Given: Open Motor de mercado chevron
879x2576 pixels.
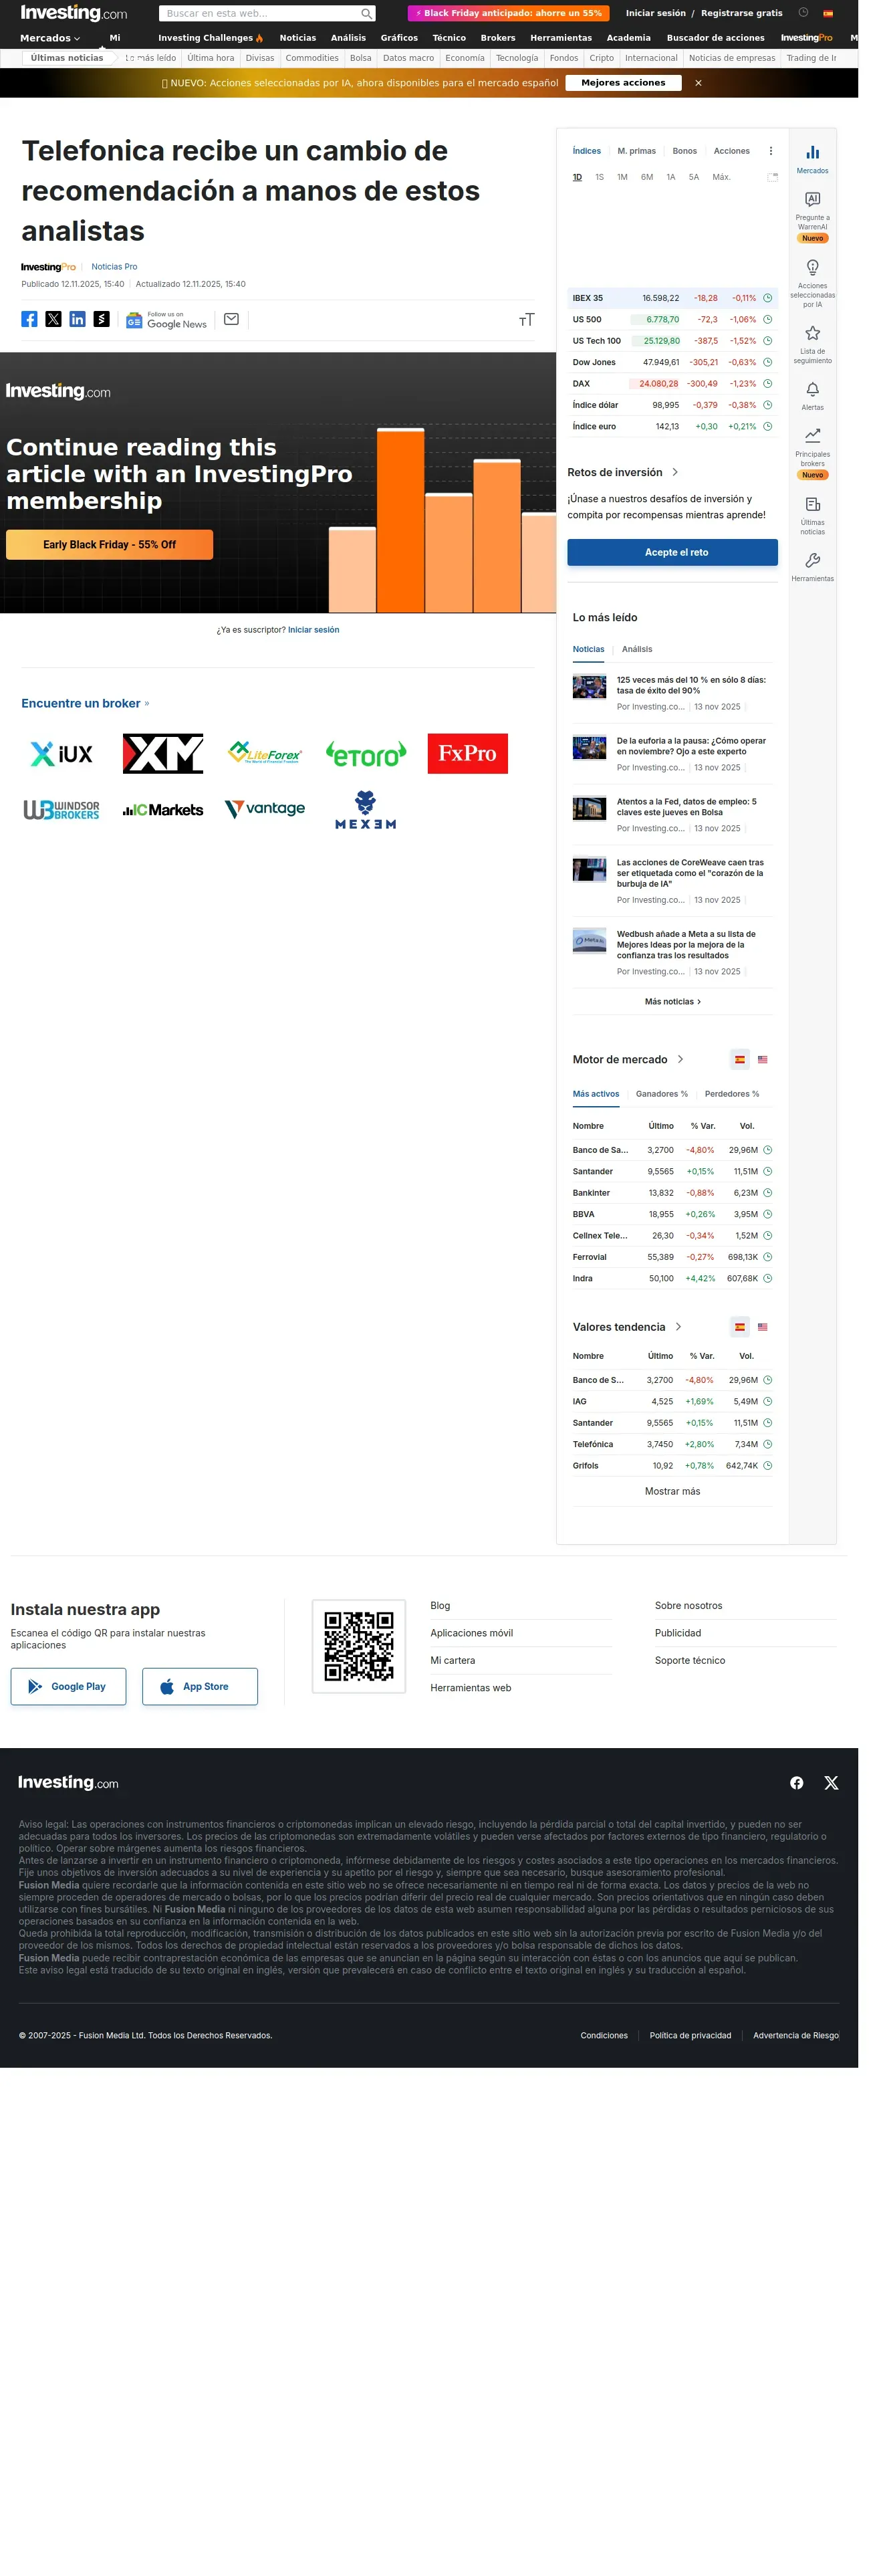Looking at the screenshot, I should (x=680, y=1059).
